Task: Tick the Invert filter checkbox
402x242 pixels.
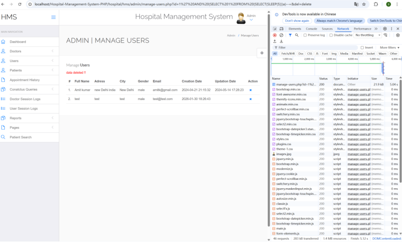Action: (362, 48)
